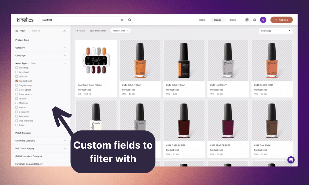Enable the Branding asset type checkbox
The width and height of the screenshot is (309, 185).
17,68
